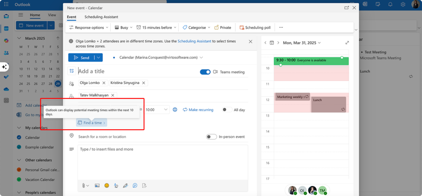Screen dimensions: 422x196
Task: Click the Scheduling poll button
Action: click(x=255, y=28)
